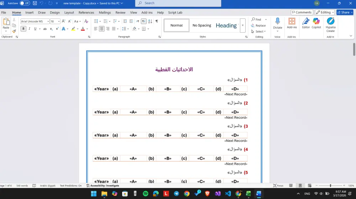Open Spotify from the taskbar
The image size is (356, 199).
point(146,194)
